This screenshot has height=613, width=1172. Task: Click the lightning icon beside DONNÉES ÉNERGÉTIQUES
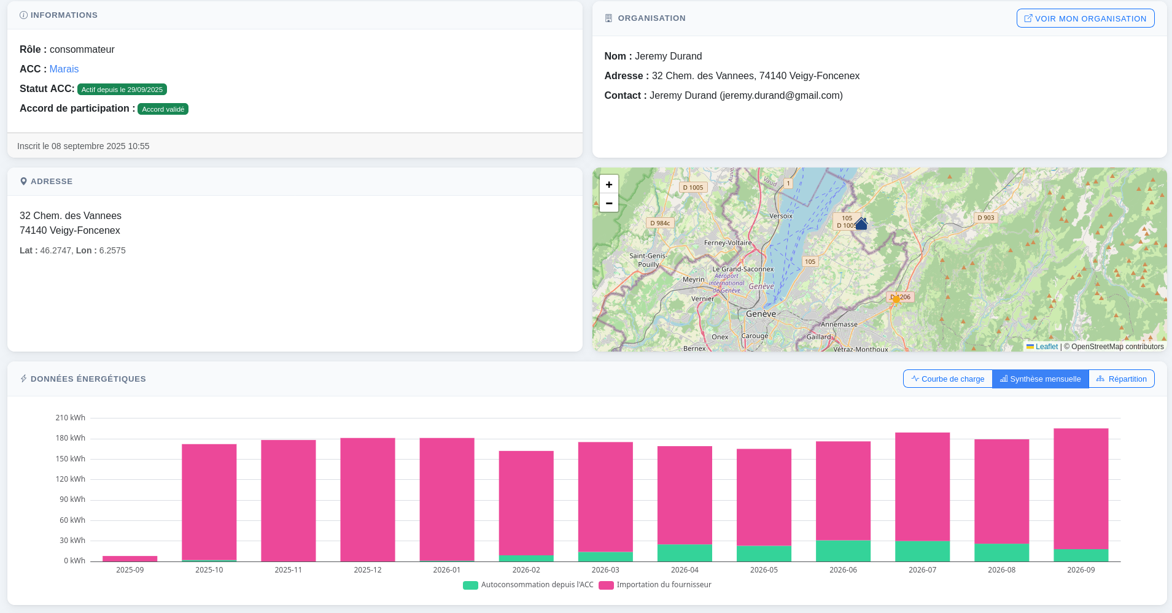coord(23,379)
